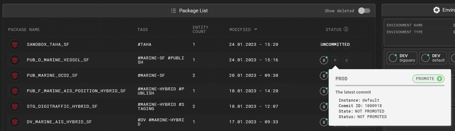Click the PUB_MARINE_SCD2_SF package icon
This screenshot has width=455, height=131.
(15, 76)
